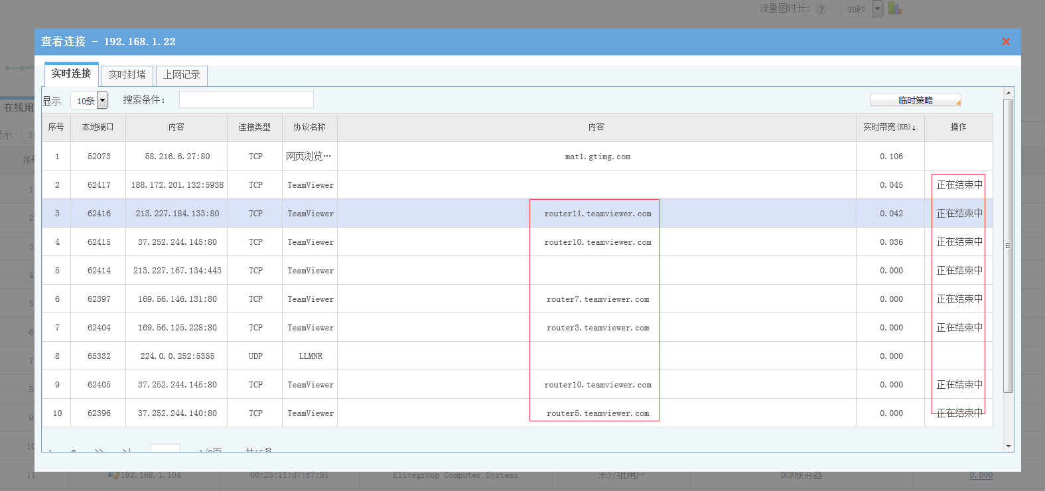Click the 本地端口 column header
The width and height of the screenshot is (1045, 491).
pyautogui.click(x=98, y=127)
